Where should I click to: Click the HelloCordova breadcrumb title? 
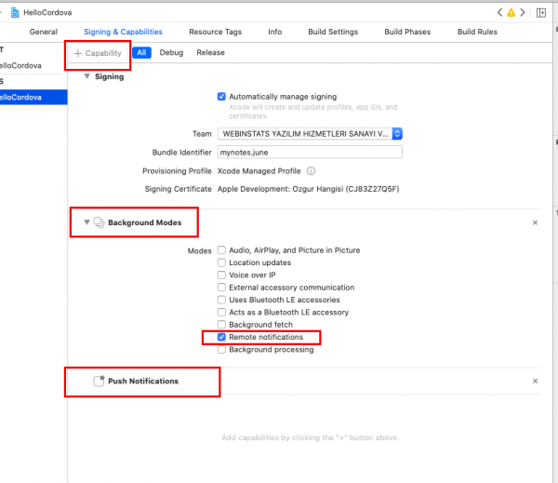pyautogui.click(x=47, y=13)
